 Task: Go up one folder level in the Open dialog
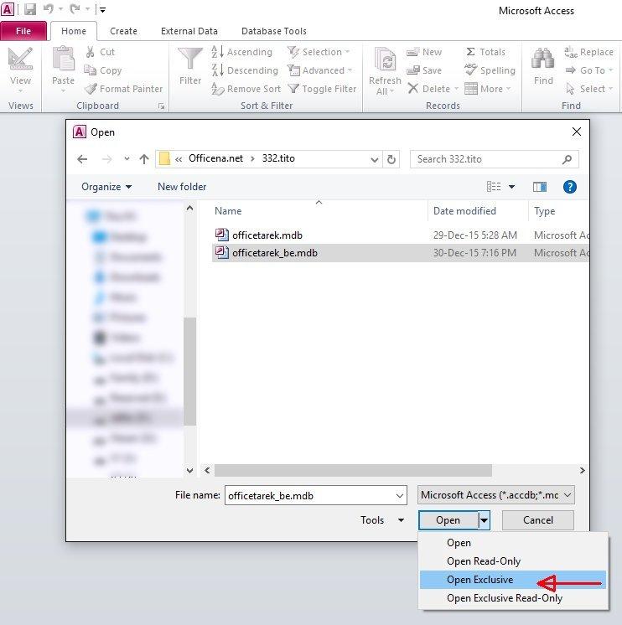[x=144, y=159]
